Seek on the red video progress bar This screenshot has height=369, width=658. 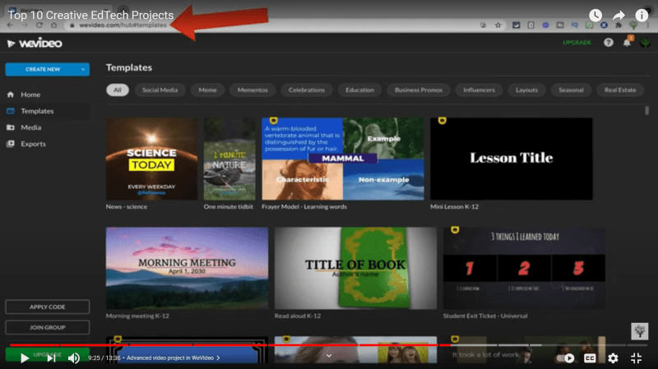pos(247,345)
